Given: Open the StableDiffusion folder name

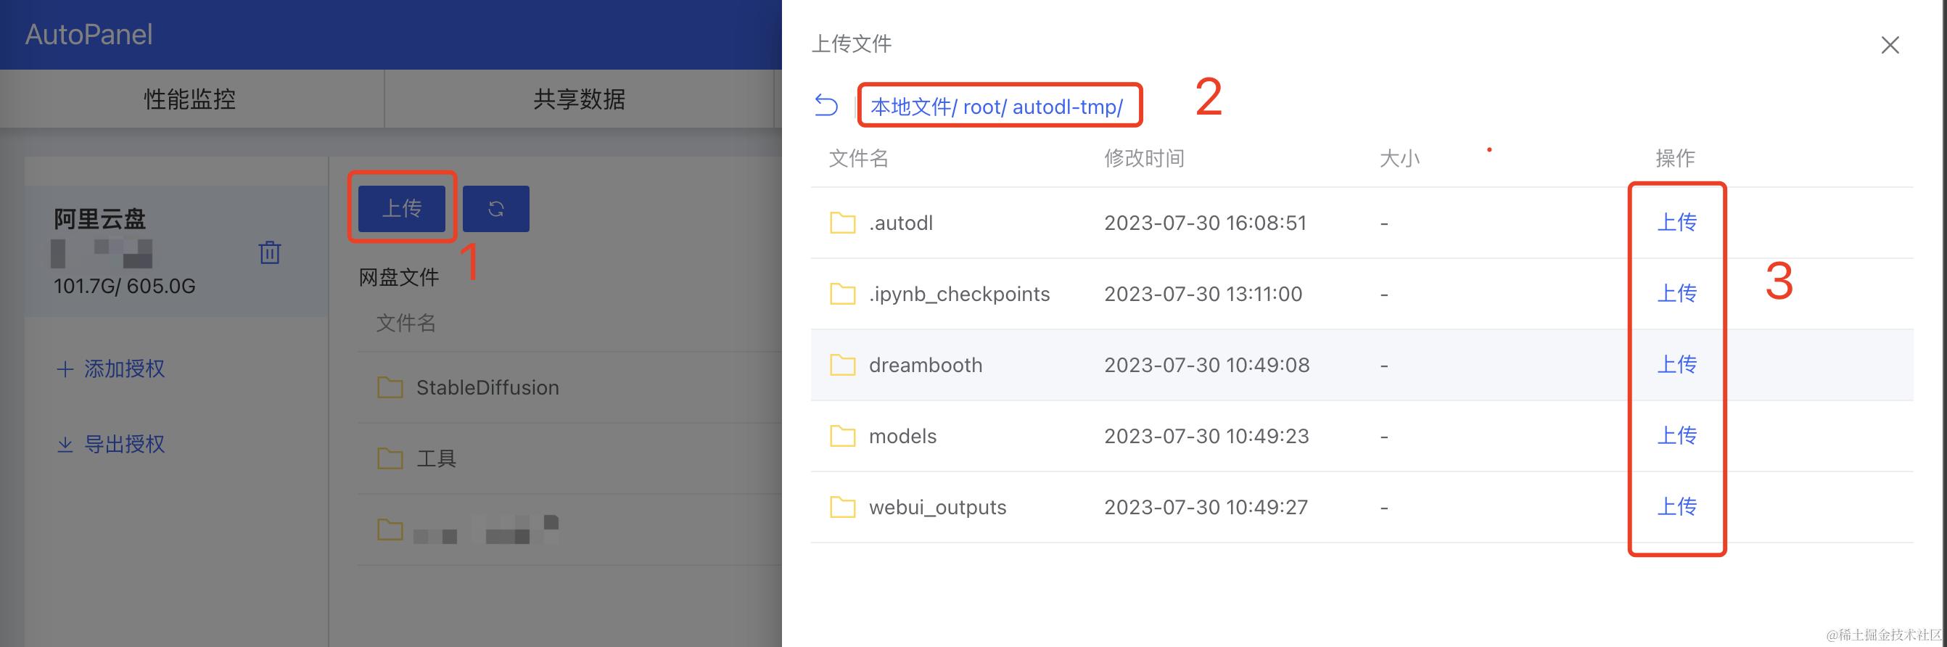Looking at the screenshot, I should click(487, 388).
